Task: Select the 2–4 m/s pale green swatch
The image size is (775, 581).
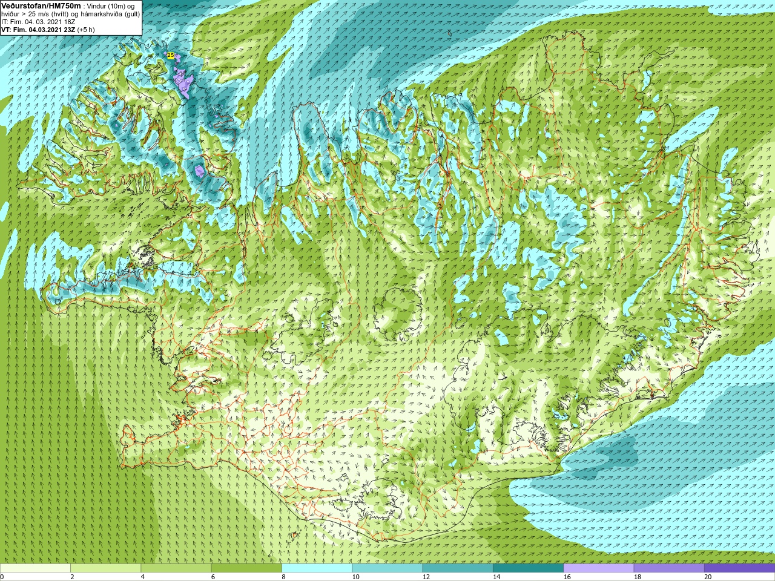Action: pyautogui.click(x=105, y=568)
